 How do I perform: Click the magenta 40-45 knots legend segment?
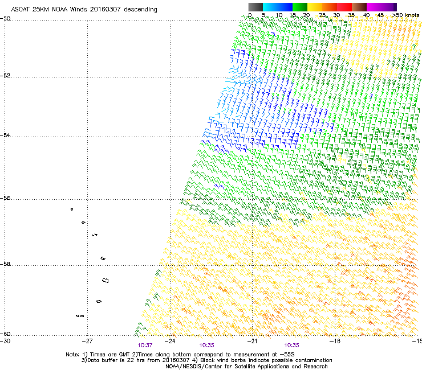click(374, 7)
